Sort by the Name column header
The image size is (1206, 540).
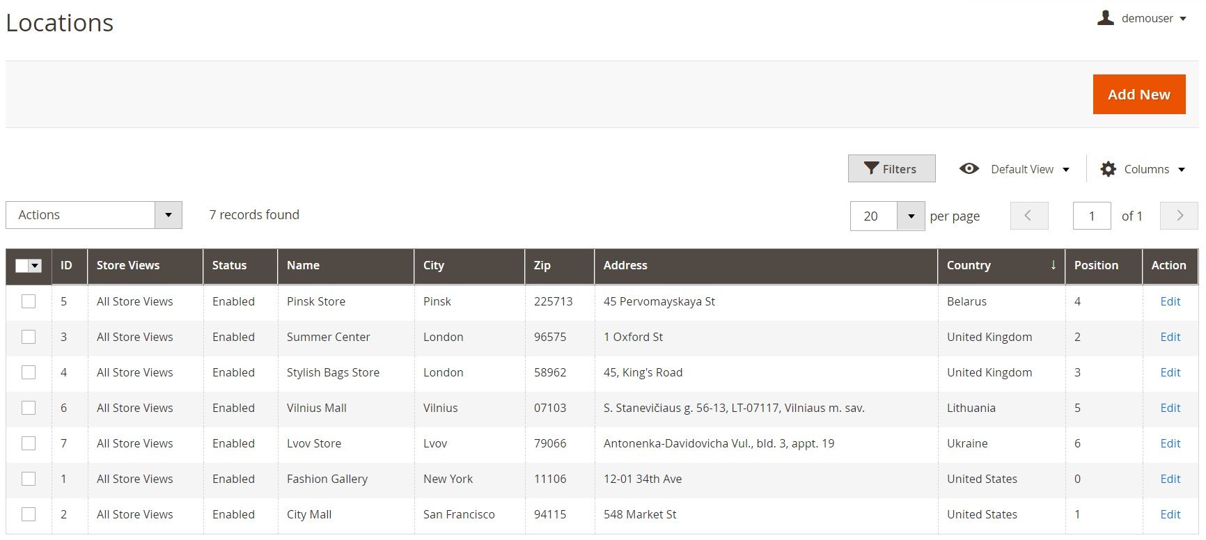pos(346,265)
